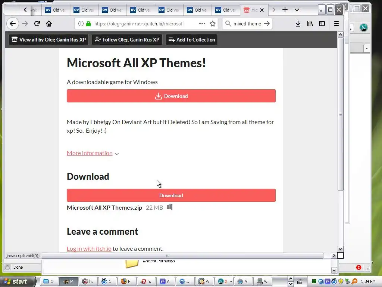Switch to the second Old ver tab
The height and width of the screenshot is (287, 382).
point(84,10)
